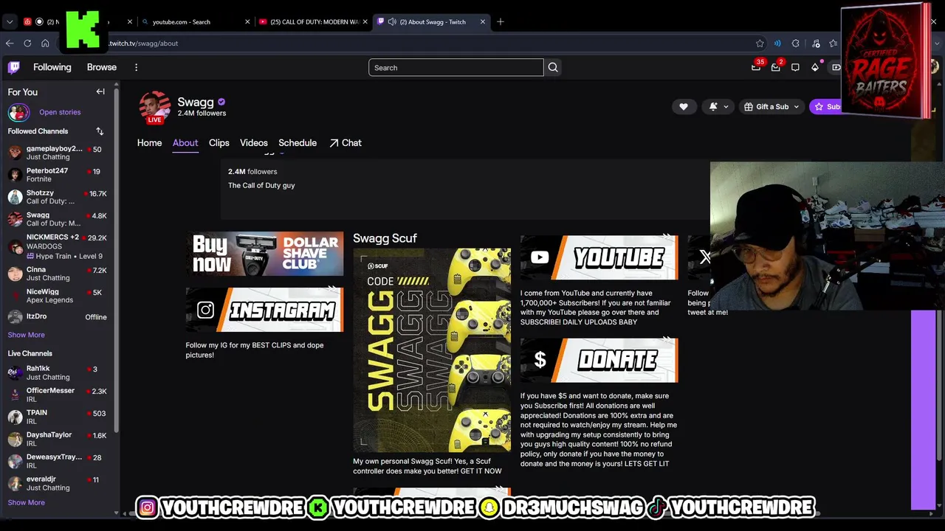Open the Videos tab
Viewport: 945px width, 531px height.
point(253,143)
